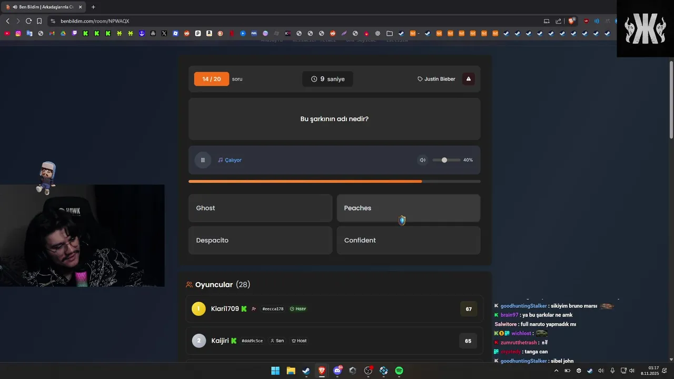Screen dimensions: 674x379
Task: Open the Instagram bookmark
Action: [x=18, y=33]
